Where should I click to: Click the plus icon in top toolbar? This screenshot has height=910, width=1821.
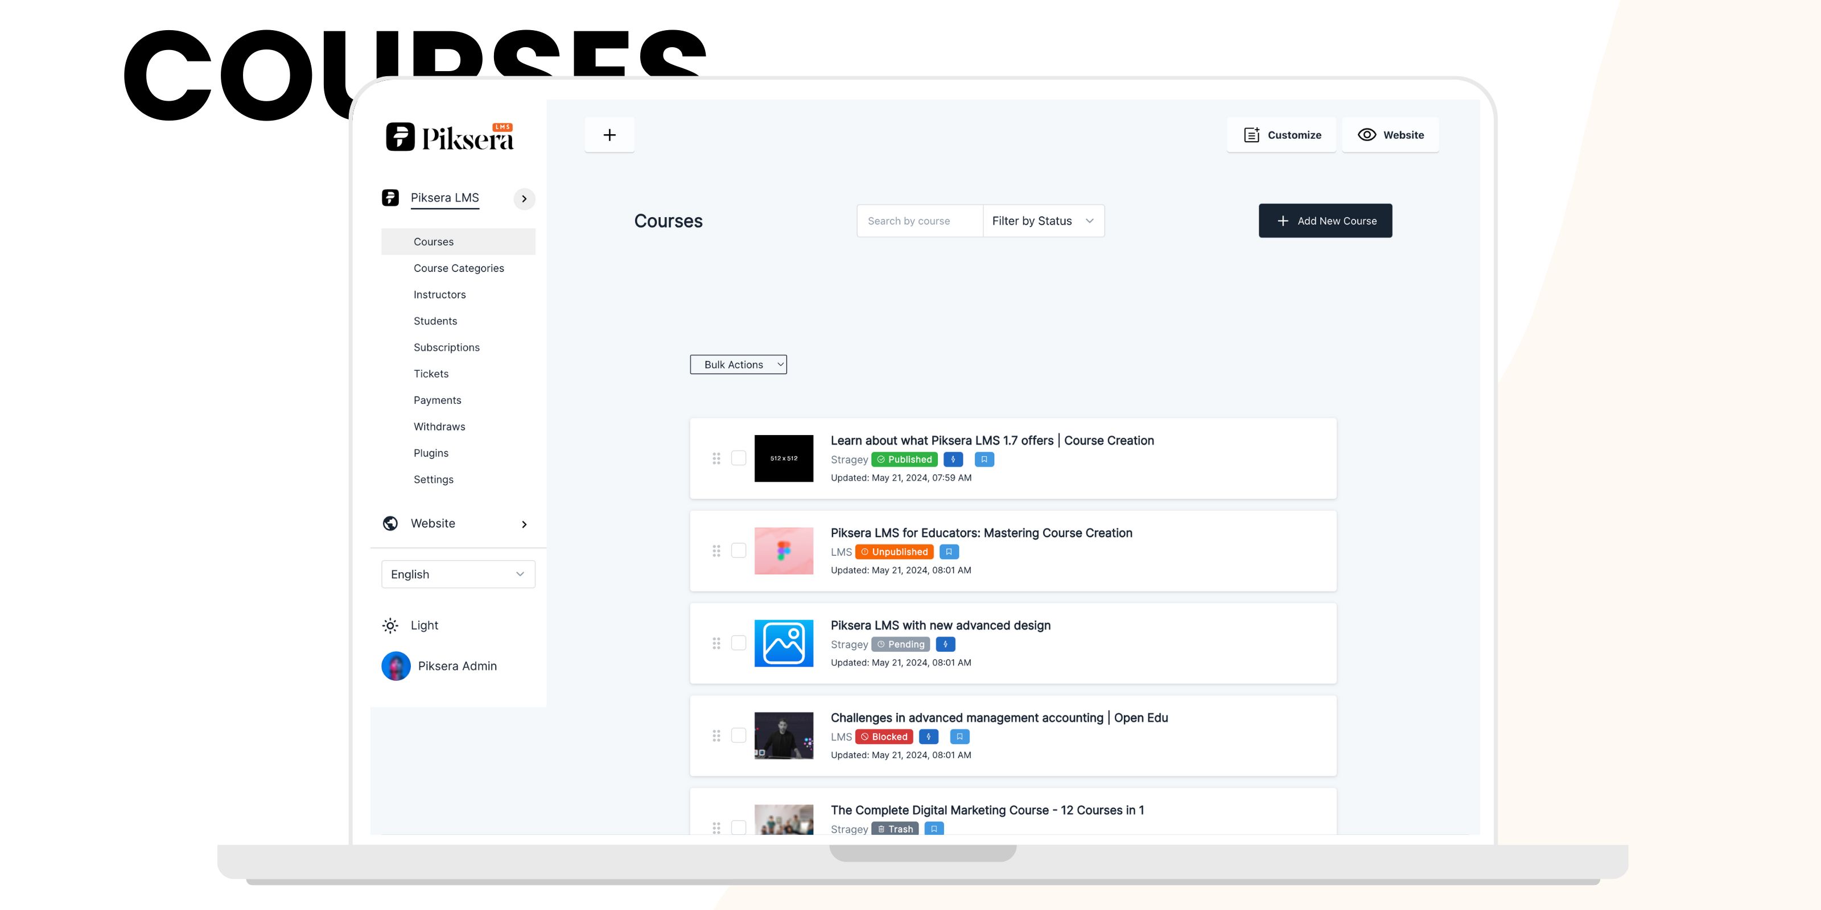point(609,135)
